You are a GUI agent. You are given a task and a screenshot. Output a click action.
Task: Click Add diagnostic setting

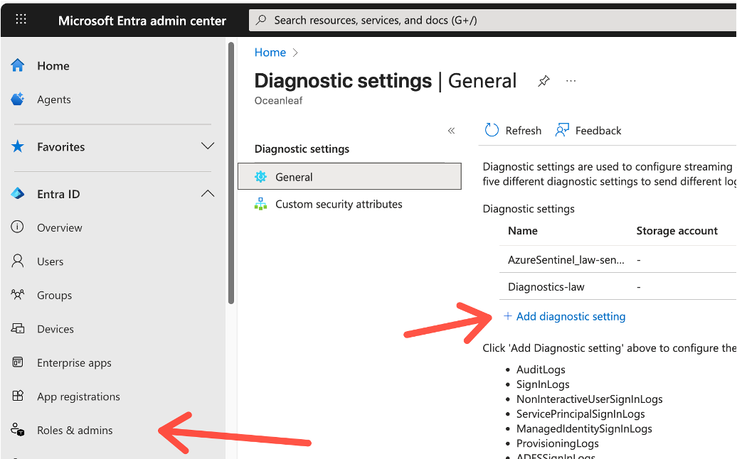click(564, 316)
